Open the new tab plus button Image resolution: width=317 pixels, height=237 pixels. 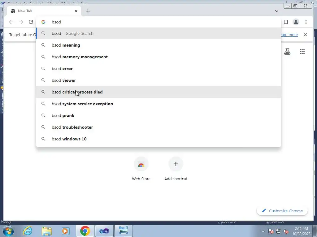88,11
